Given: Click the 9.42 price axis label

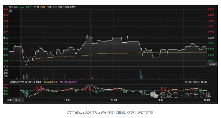Looking at the screenshot, I should tap(6, 15).
